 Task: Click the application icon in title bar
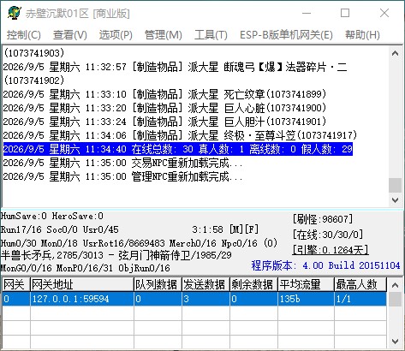[x=15, y=13]
